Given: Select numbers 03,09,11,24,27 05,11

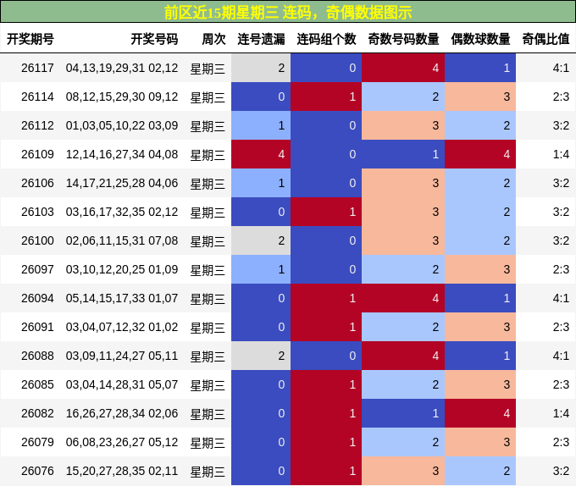Looking at the screenshot, I should click(122, 356).
